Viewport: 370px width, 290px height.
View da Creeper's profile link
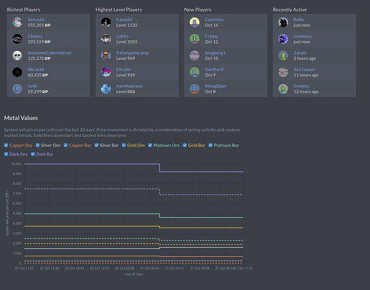[304, 70]
